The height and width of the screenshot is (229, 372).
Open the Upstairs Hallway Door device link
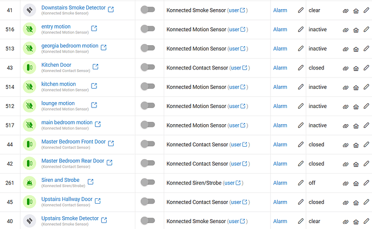67,199
